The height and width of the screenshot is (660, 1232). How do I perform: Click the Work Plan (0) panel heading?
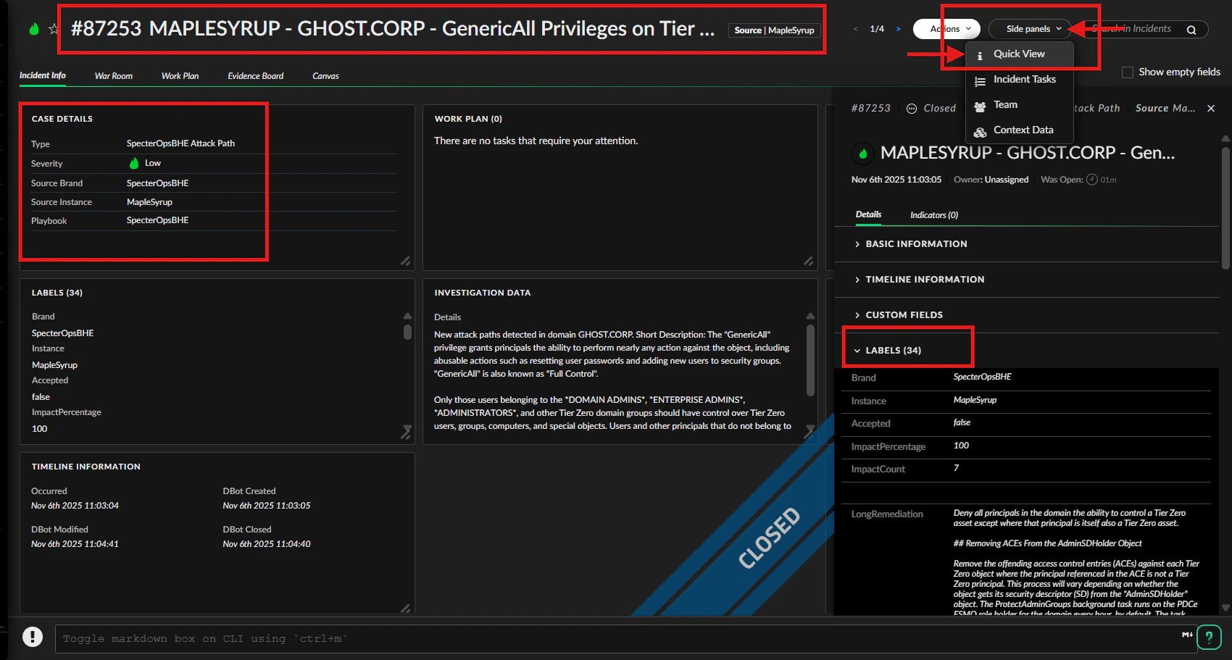click(x=468, y=119)
